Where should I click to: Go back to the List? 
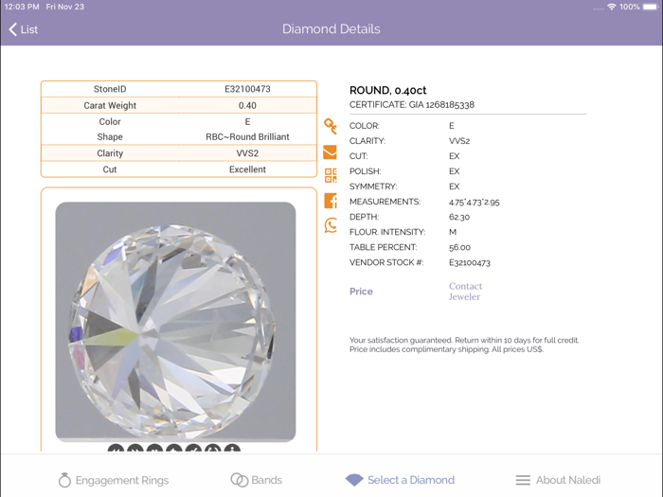click(x=24, y=29)
